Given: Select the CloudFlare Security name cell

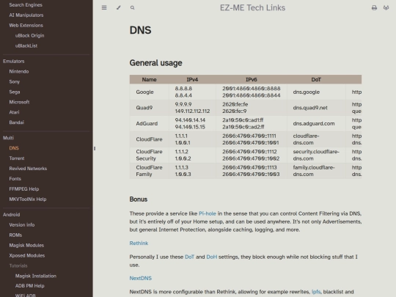Looking at the screenshot, I should [x=150, y=155].
